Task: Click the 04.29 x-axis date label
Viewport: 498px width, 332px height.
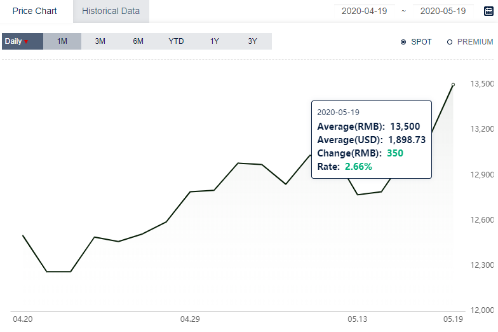Action: click(x=190, y=319)
